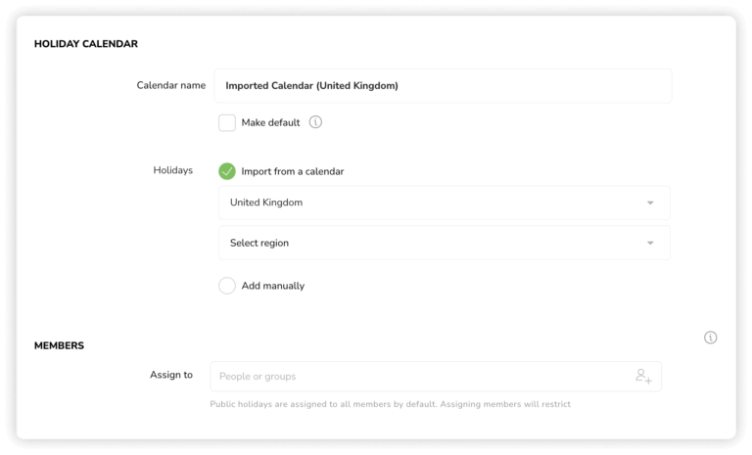The width and height of the screenshot is (752, 455).
Task: Click the Assign to field label
Action: tap(171, 375)
